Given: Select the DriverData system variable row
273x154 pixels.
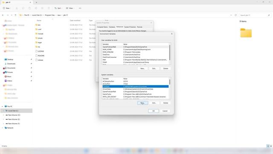Looking at the screenshot, I should [136, 89].
